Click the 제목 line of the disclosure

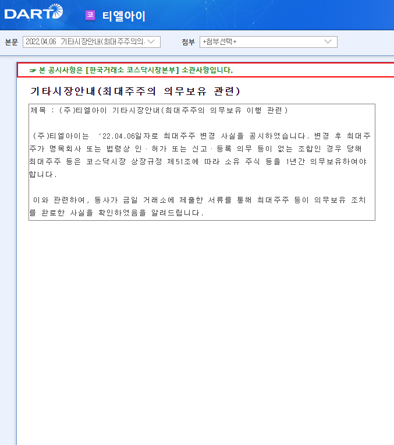(x=159, y=110)
